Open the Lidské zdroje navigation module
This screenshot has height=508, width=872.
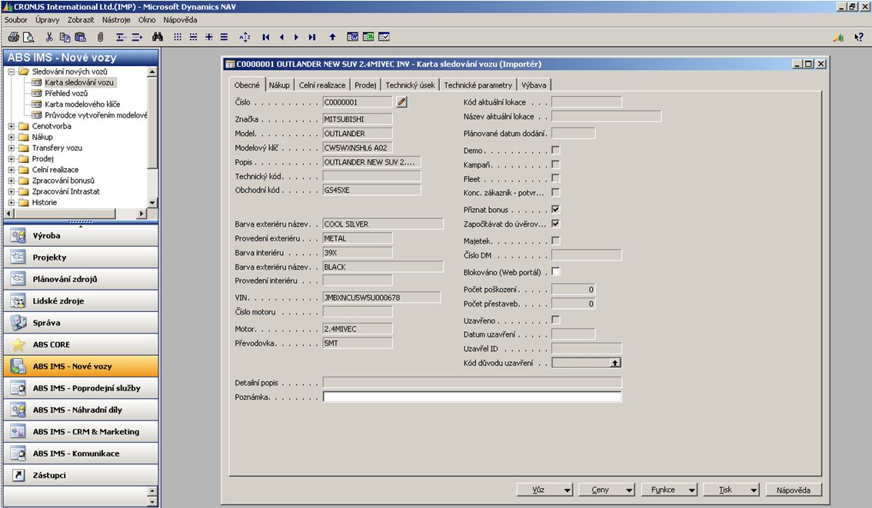81,300
